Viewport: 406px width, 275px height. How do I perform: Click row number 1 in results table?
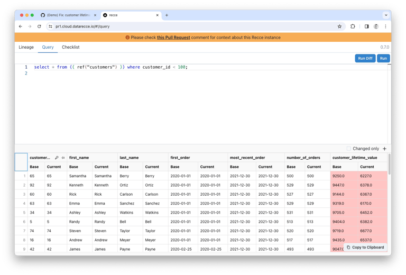click(21, 176)
